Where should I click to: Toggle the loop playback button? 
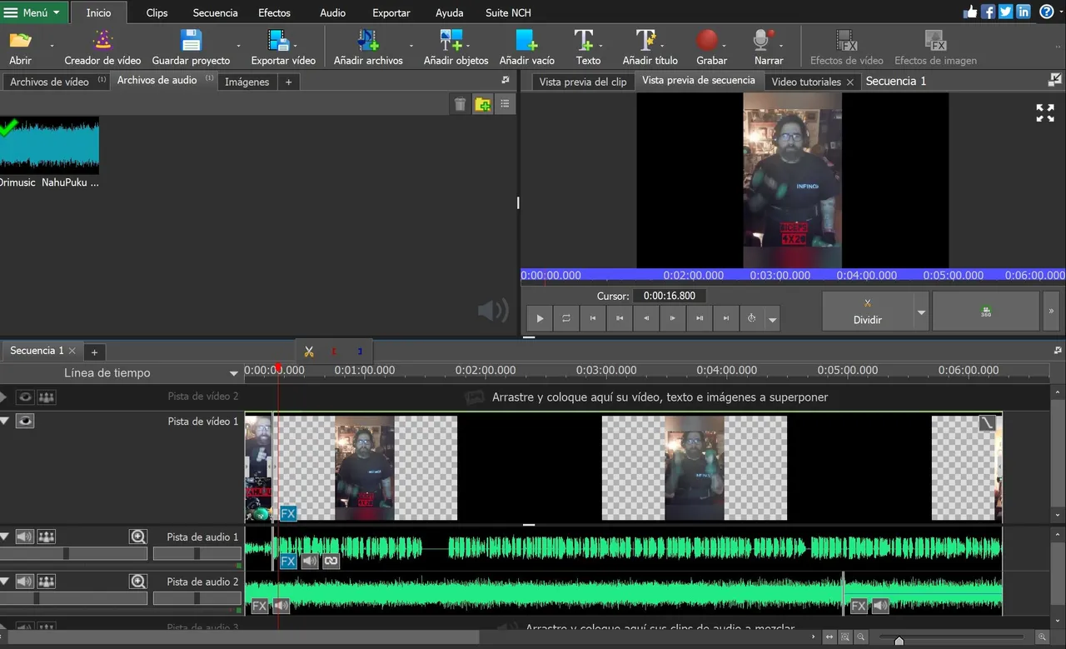click(x=566, y=318)
